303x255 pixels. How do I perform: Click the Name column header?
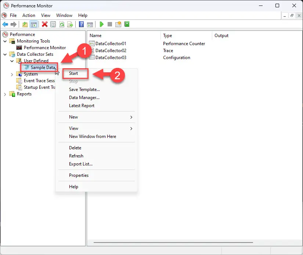pos(95,36)
